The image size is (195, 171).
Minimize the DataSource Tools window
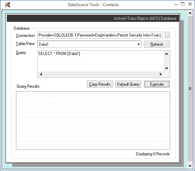click(x=176, y=5)
